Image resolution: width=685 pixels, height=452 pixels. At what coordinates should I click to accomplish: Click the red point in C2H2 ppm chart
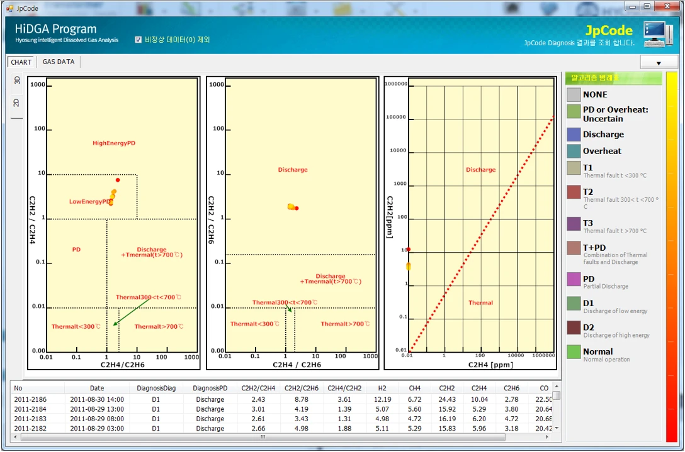409,250
